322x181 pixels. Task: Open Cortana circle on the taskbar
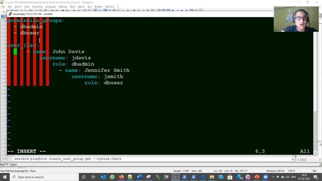pos(84,177)
